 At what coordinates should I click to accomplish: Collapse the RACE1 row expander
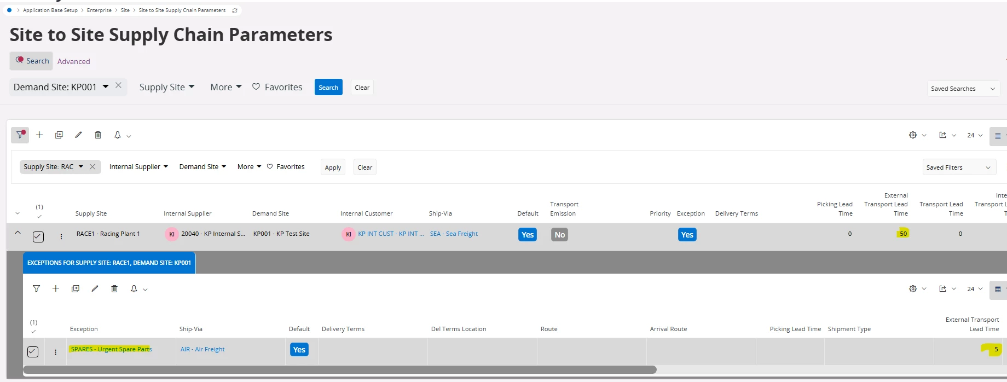coord(18,233)
